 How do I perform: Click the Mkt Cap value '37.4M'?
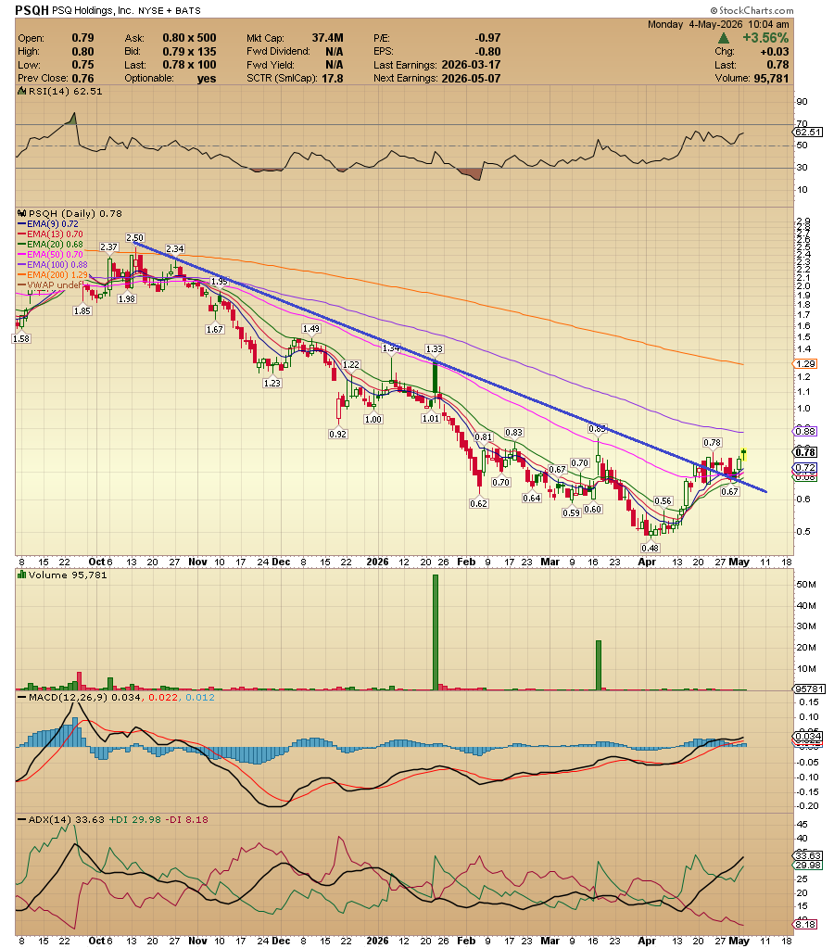(327, 38)
